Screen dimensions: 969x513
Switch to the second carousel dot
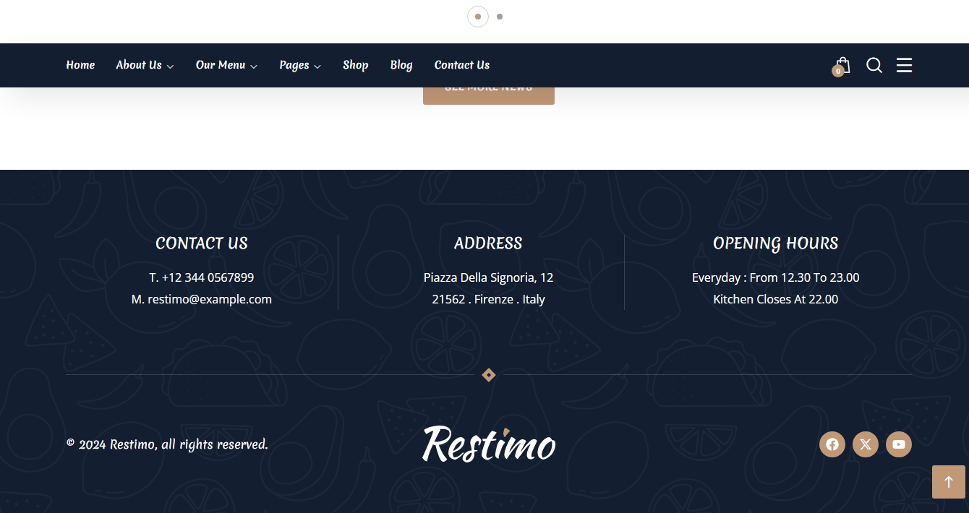[x=500, y=17]
